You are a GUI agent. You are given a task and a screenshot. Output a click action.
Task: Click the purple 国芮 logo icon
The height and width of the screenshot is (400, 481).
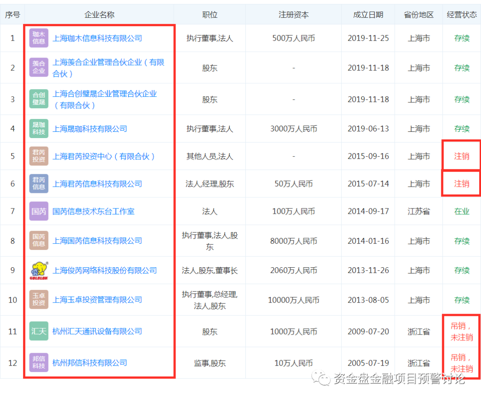point(39,211)
